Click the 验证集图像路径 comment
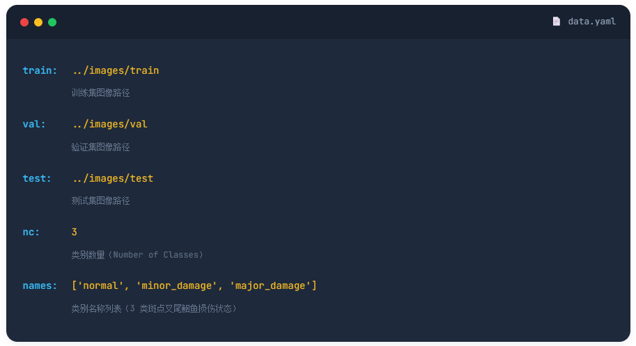This screenshot has width=636, height=346. (x=100, y=147)
